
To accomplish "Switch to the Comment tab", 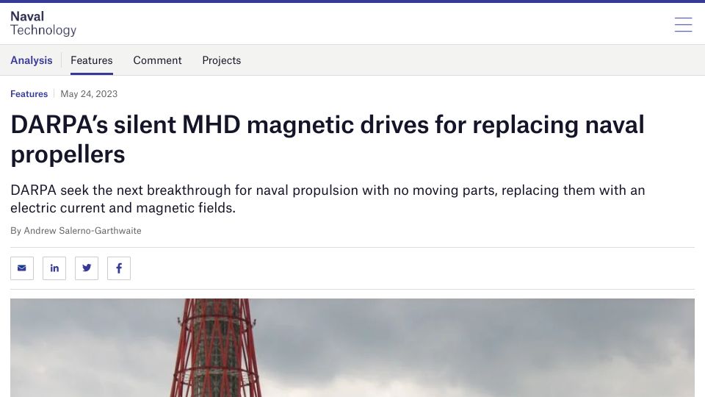I will pos(157,60).
